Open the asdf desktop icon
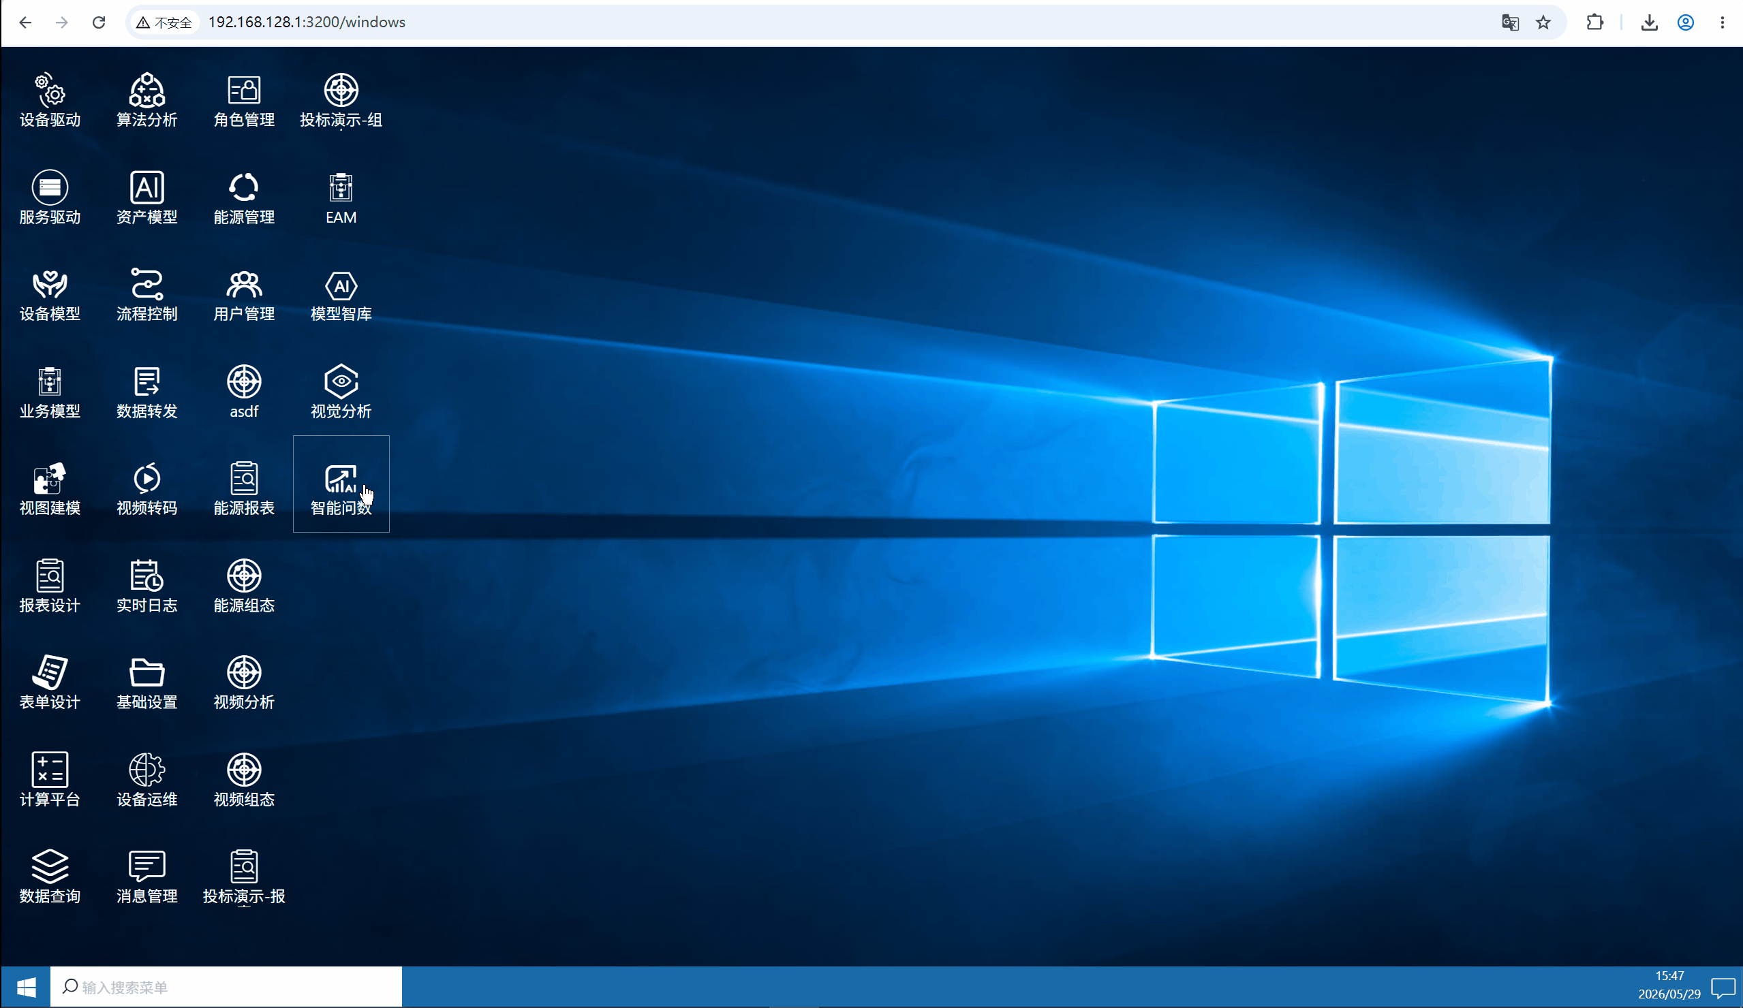This screenshot has width=1743, height=1008. 244,392
